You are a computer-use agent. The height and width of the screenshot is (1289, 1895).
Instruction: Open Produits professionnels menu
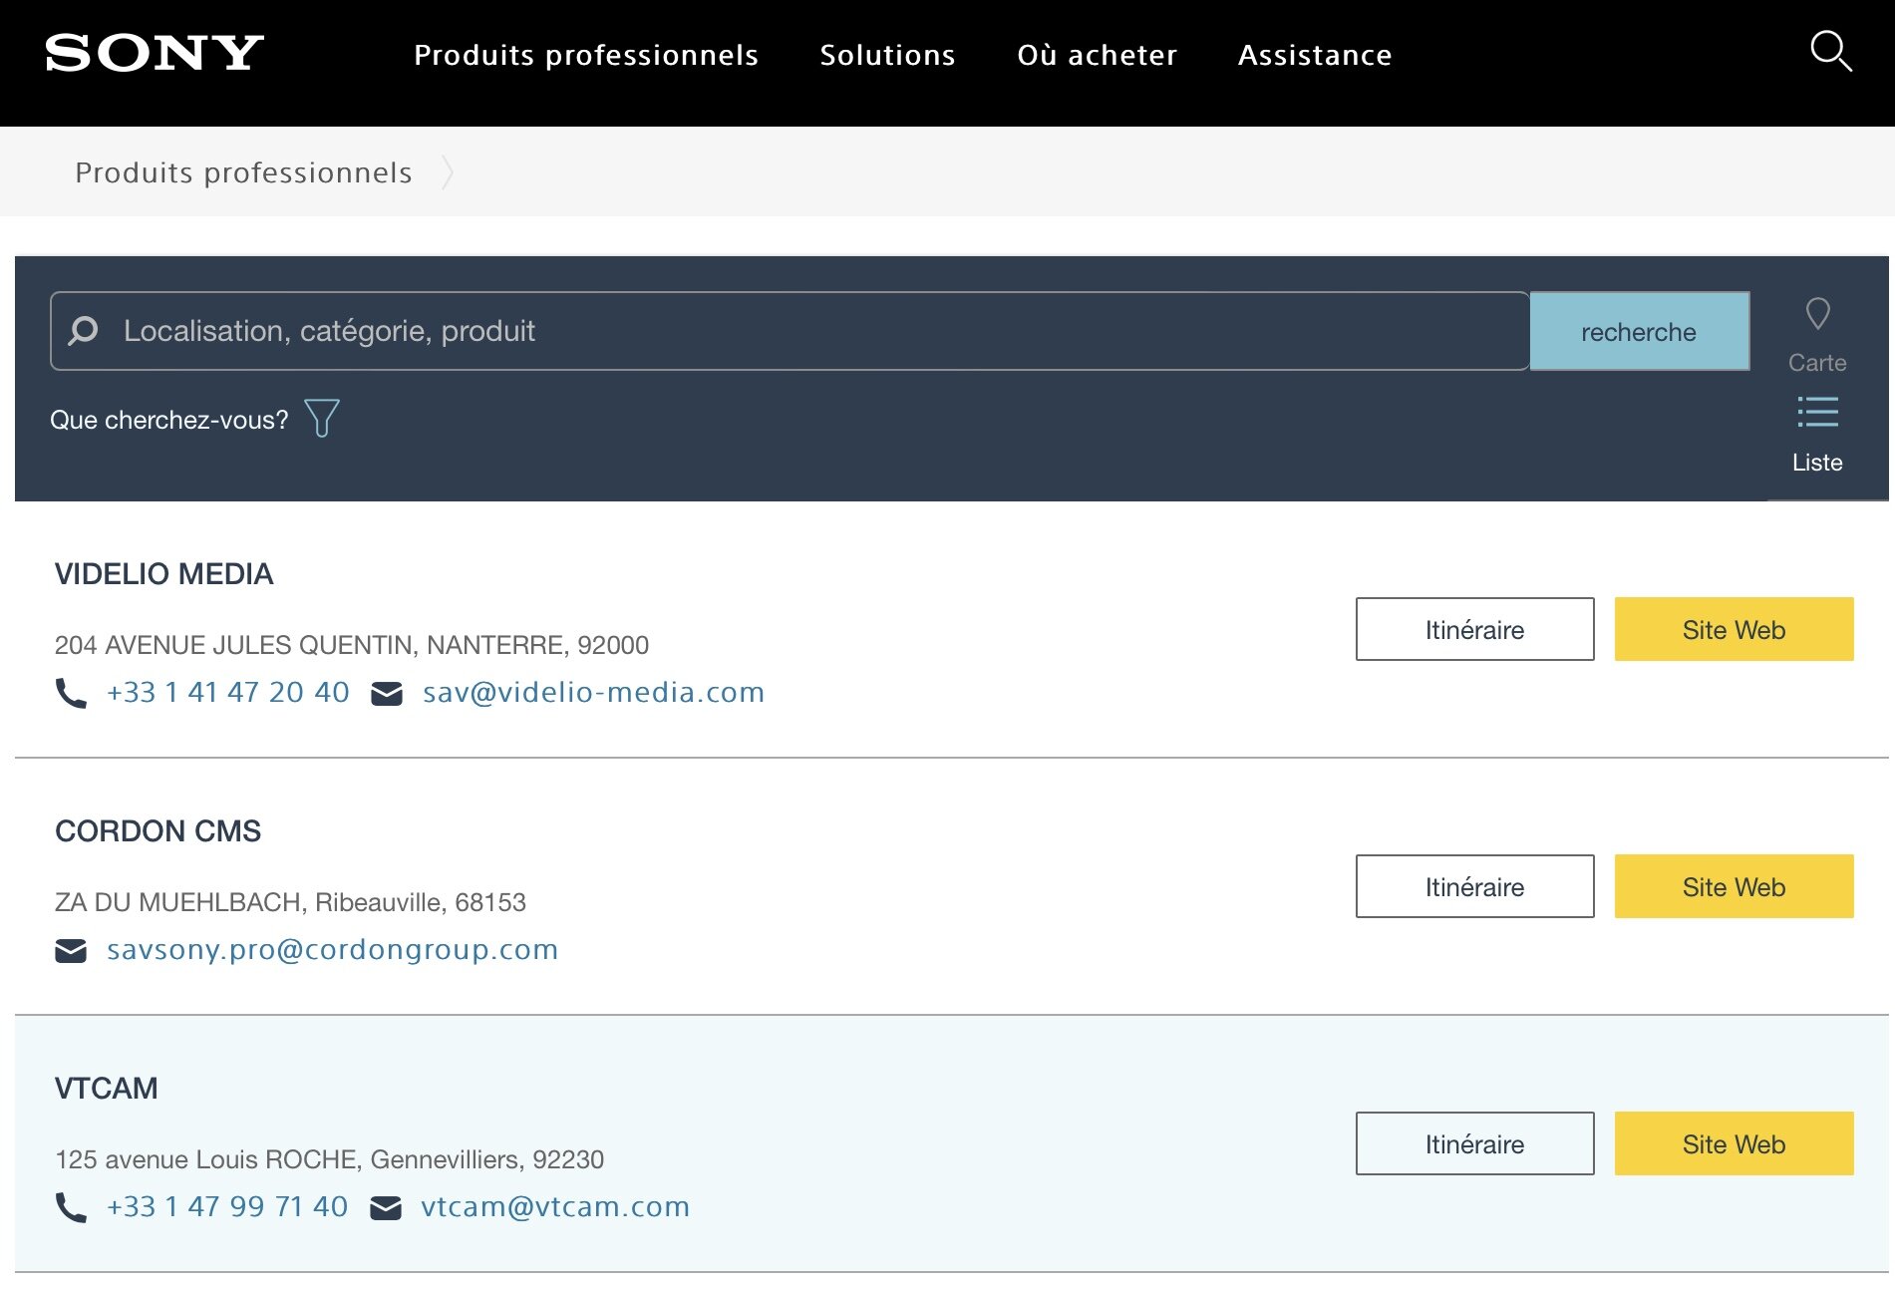[x=586, y=55]
